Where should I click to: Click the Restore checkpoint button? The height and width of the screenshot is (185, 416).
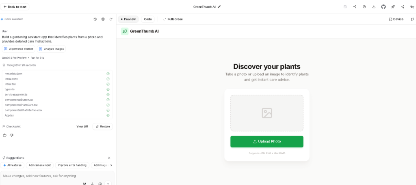coord(102,126)
